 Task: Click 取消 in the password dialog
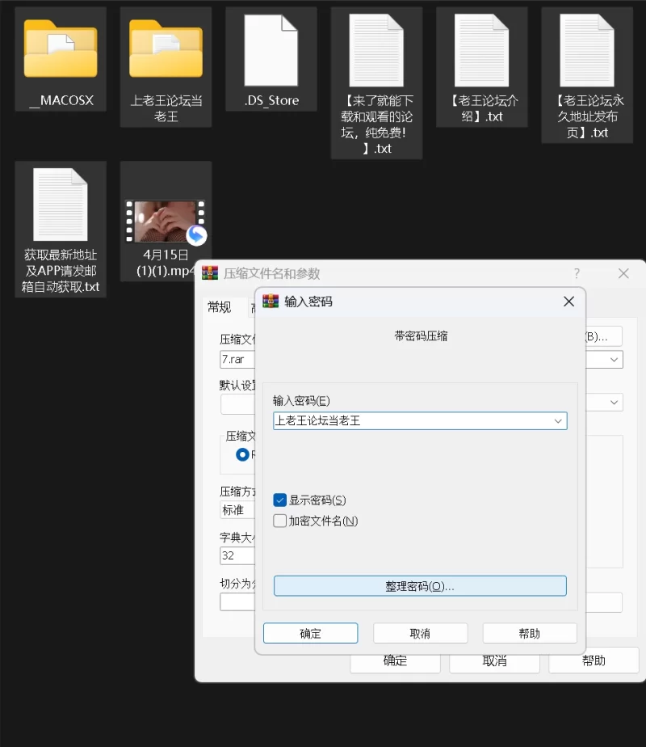(420, 633)
